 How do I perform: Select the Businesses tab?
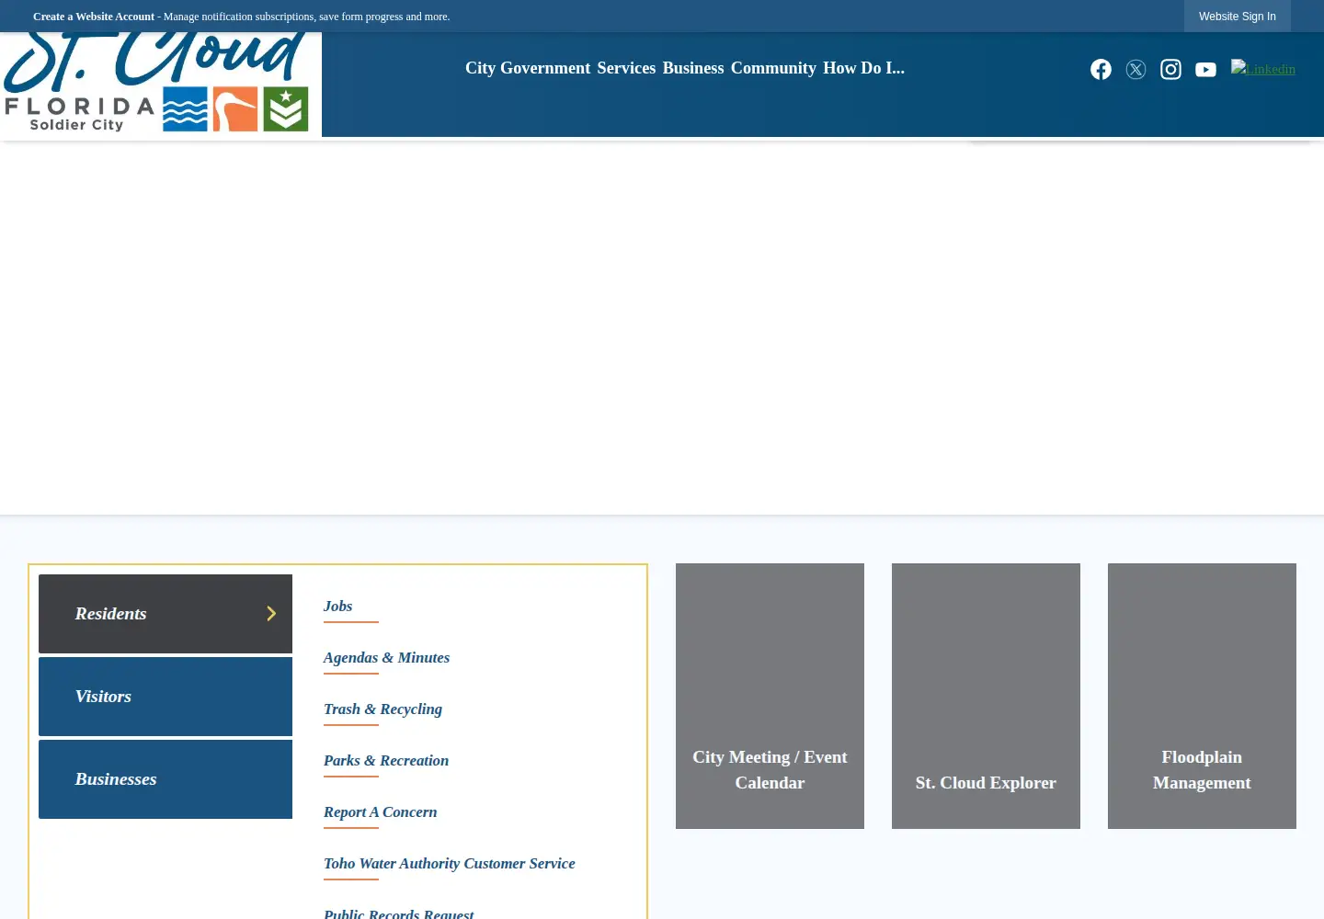pos(165,779)
